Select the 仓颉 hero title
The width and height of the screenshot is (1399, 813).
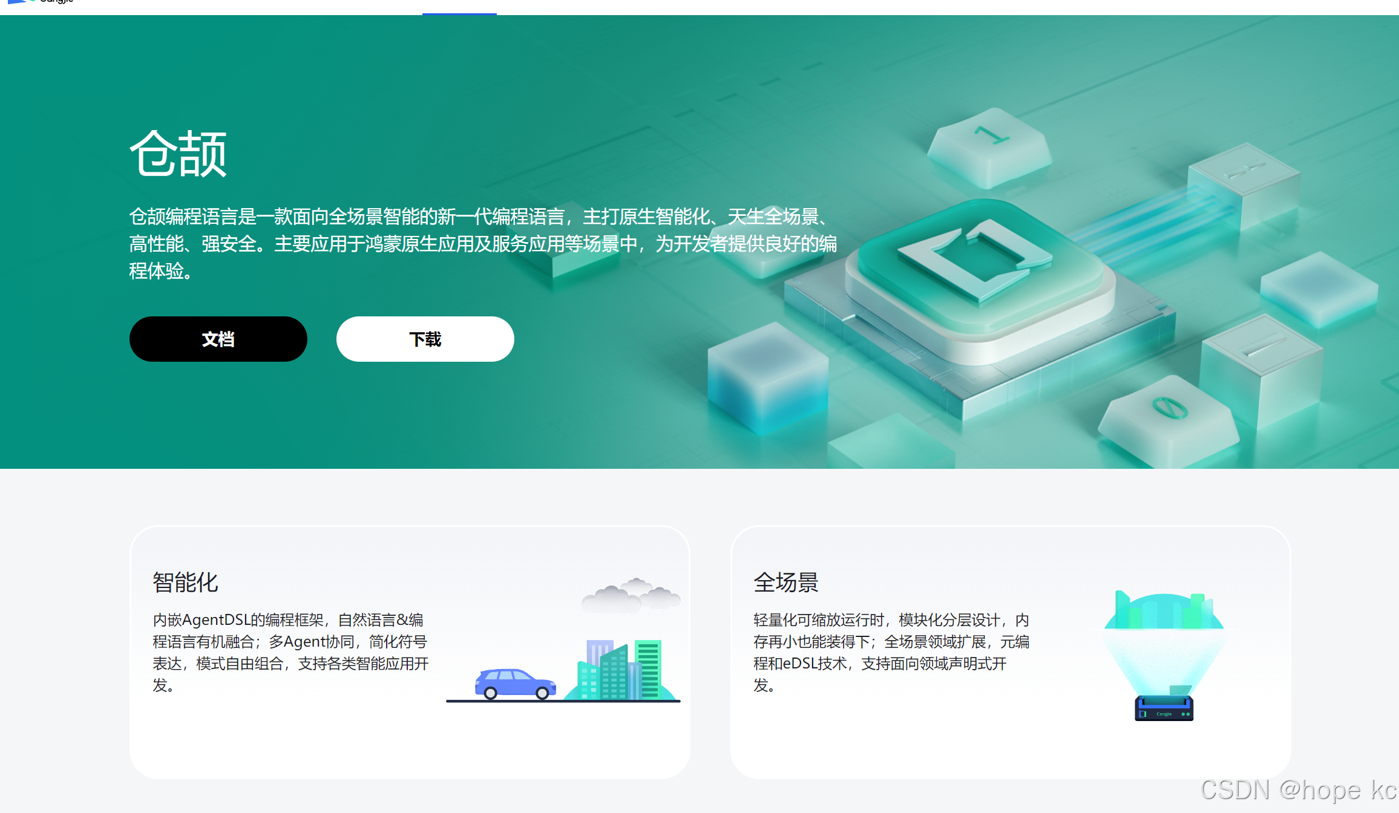(x=179, y=154)
